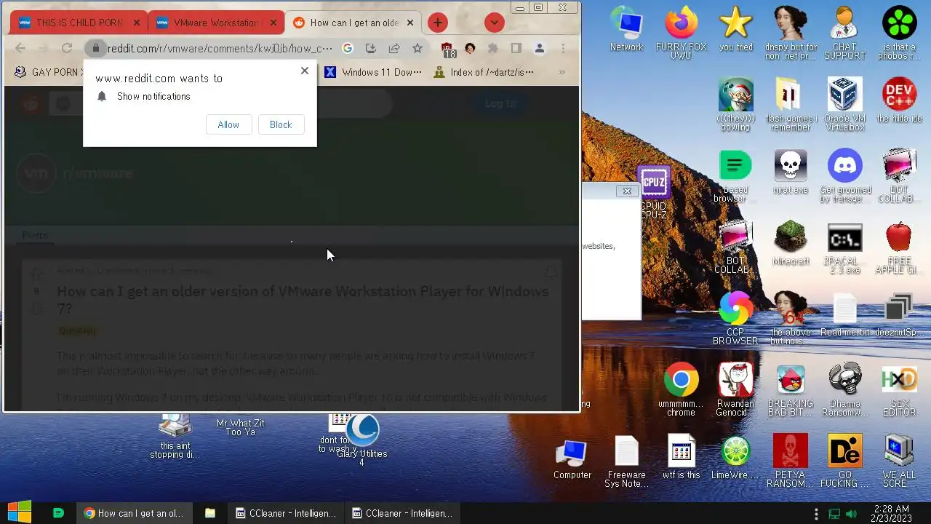
Task: Show hidden system tray icons
Action: pos(816,513)
